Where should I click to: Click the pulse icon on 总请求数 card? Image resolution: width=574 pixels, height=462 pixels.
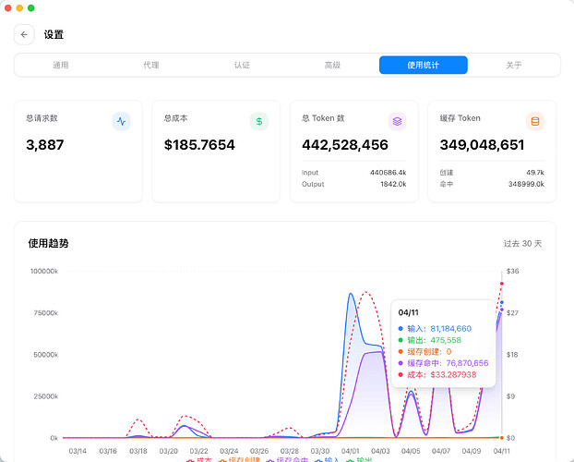[x=121, y=121]
